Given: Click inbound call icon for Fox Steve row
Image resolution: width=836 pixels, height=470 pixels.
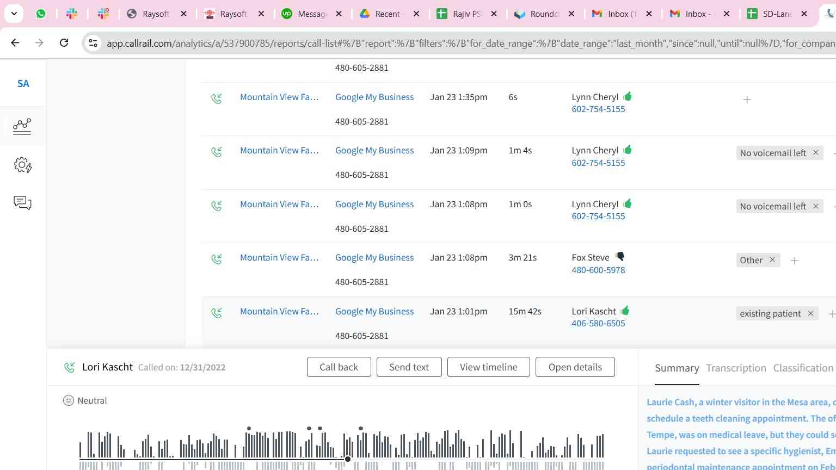Looking at the screenshot, I should tap(217, 259).
